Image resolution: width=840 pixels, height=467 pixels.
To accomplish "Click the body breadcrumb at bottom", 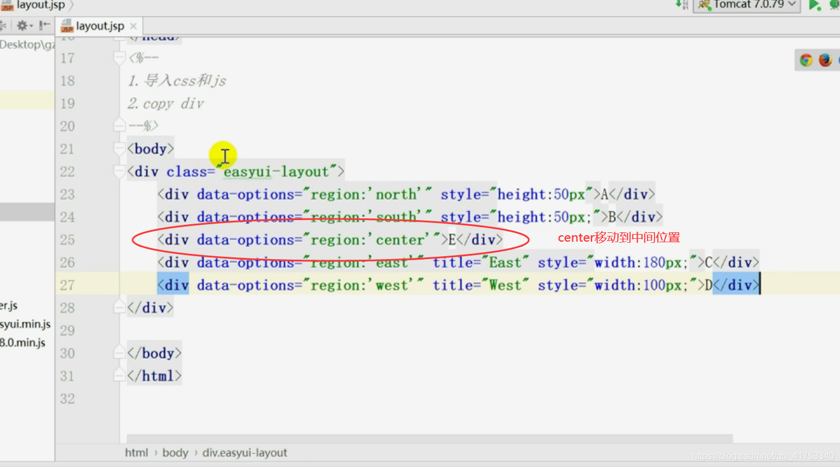I will pos(175,452).
